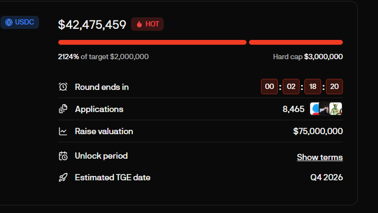378x213 pixels.
Task: Click the HOT flame badge
Action: tap(147, 24)
